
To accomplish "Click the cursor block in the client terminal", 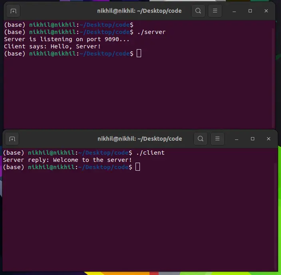I will [x=138, y=167].
